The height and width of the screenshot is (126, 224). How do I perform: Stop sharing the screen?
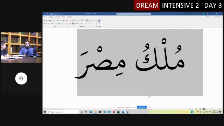pos(142,107)
